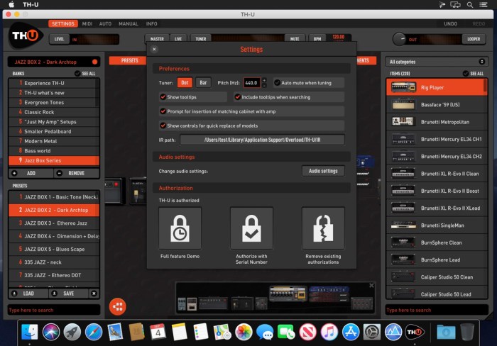The height and width of the screenshot is (346, 497).
Task: Open System Preferences from the Dock
Action: pos(372,332)
